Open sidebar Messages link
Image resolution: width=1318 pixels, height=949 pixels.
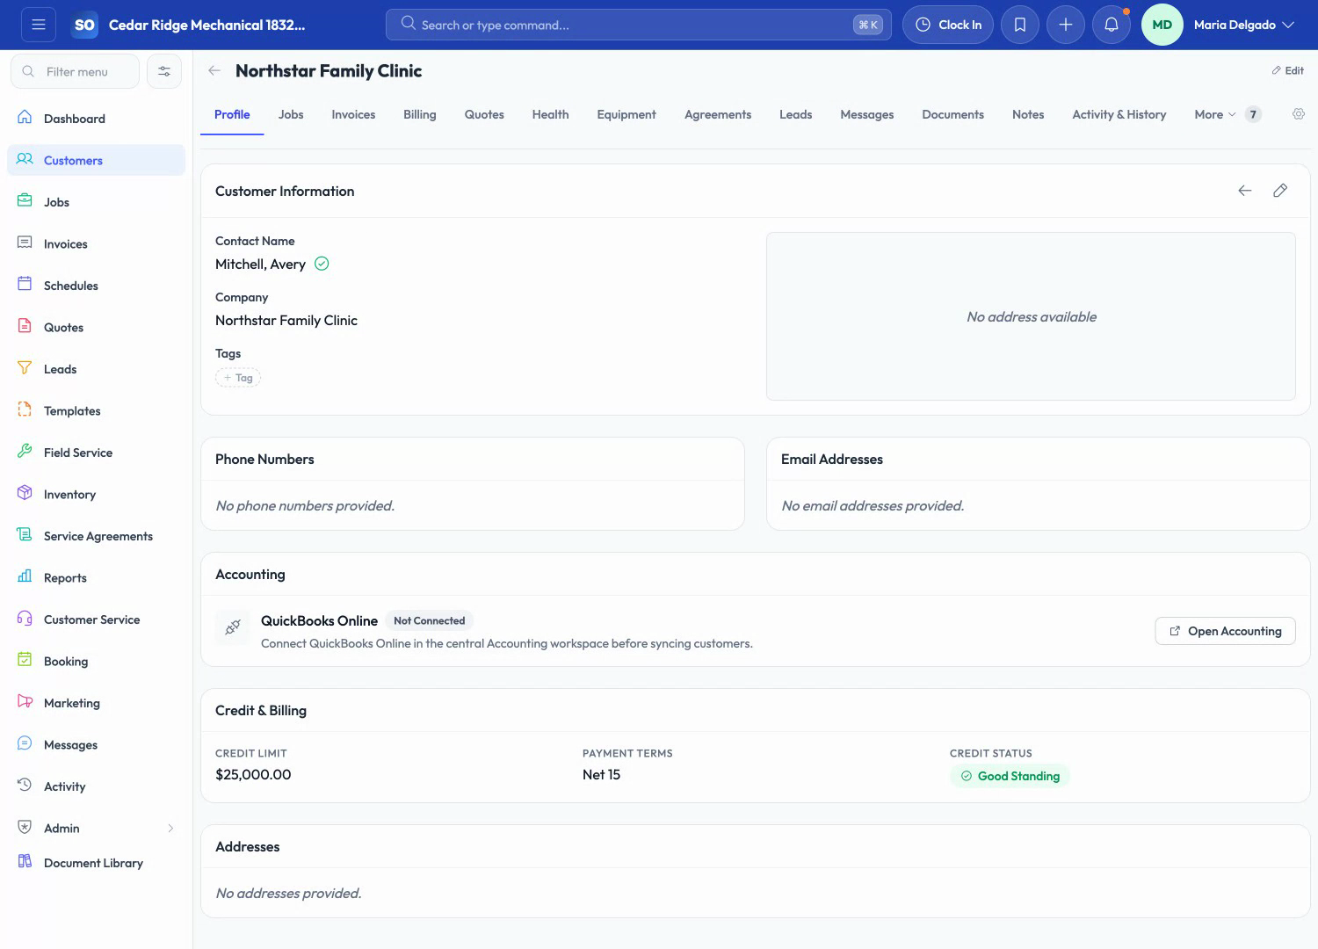point(97,744)
